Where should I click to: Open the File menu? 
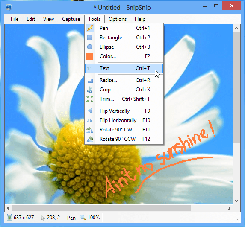[x=15, y=19]
